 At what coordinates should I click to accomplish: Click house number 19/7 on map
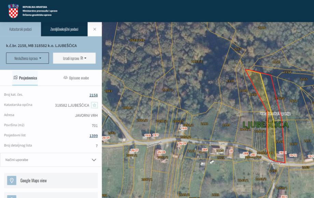[x=155, y=135]
